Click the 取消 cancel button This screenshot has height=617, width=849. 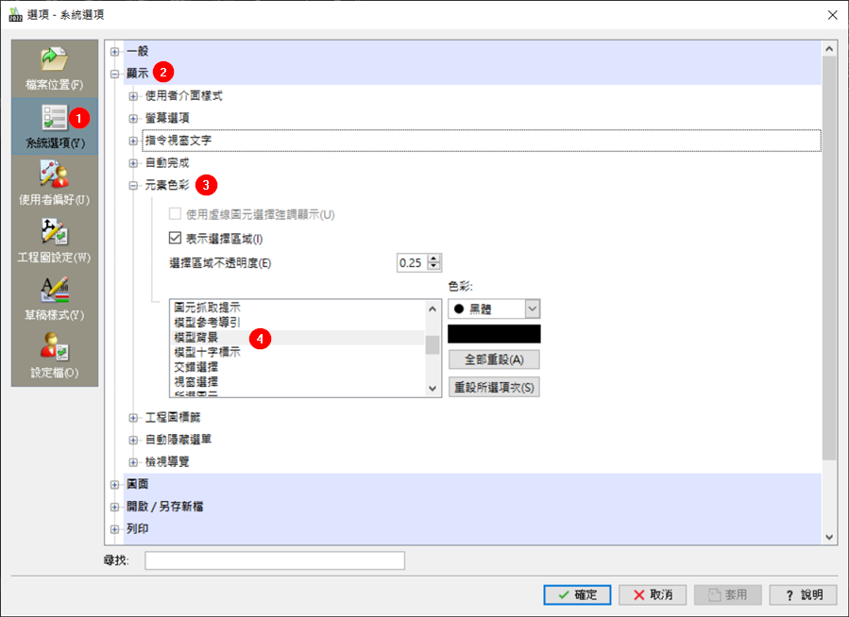click(653, 594)
